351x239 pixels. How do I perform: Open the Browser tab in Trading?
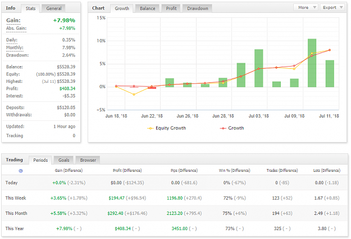88,160
